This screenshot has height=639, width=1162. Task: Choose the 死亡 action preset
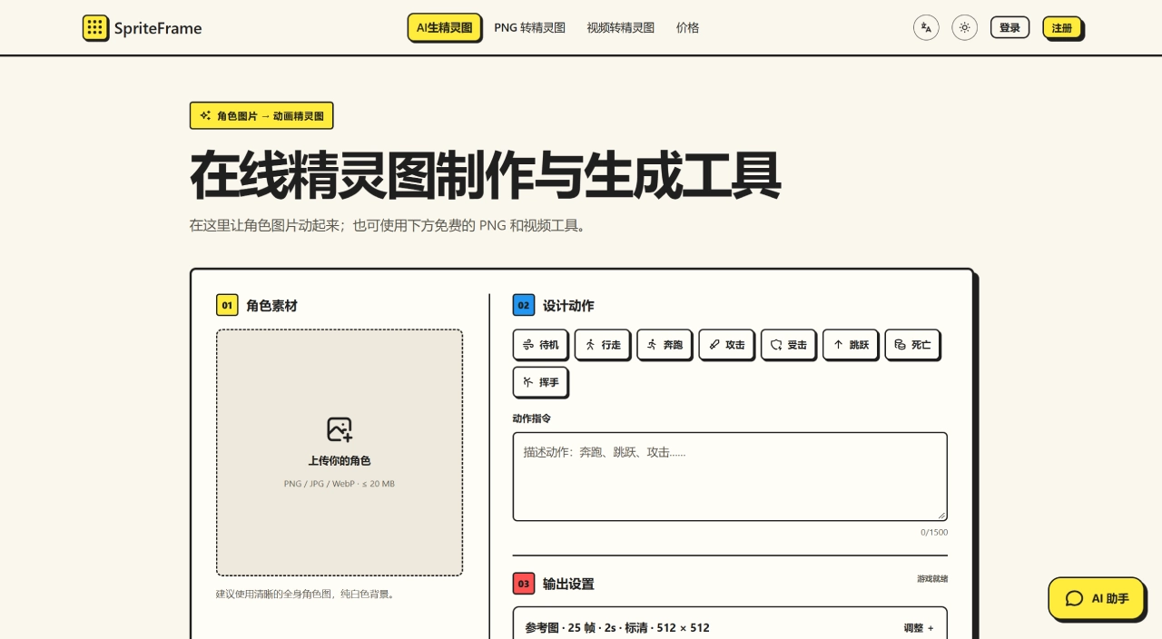pyautogui.click(x=912, y=344)
